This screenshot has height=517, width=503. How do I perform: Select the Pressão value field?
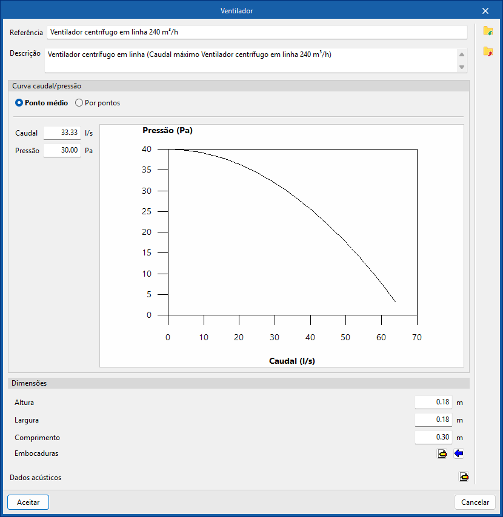coord(62,150)
